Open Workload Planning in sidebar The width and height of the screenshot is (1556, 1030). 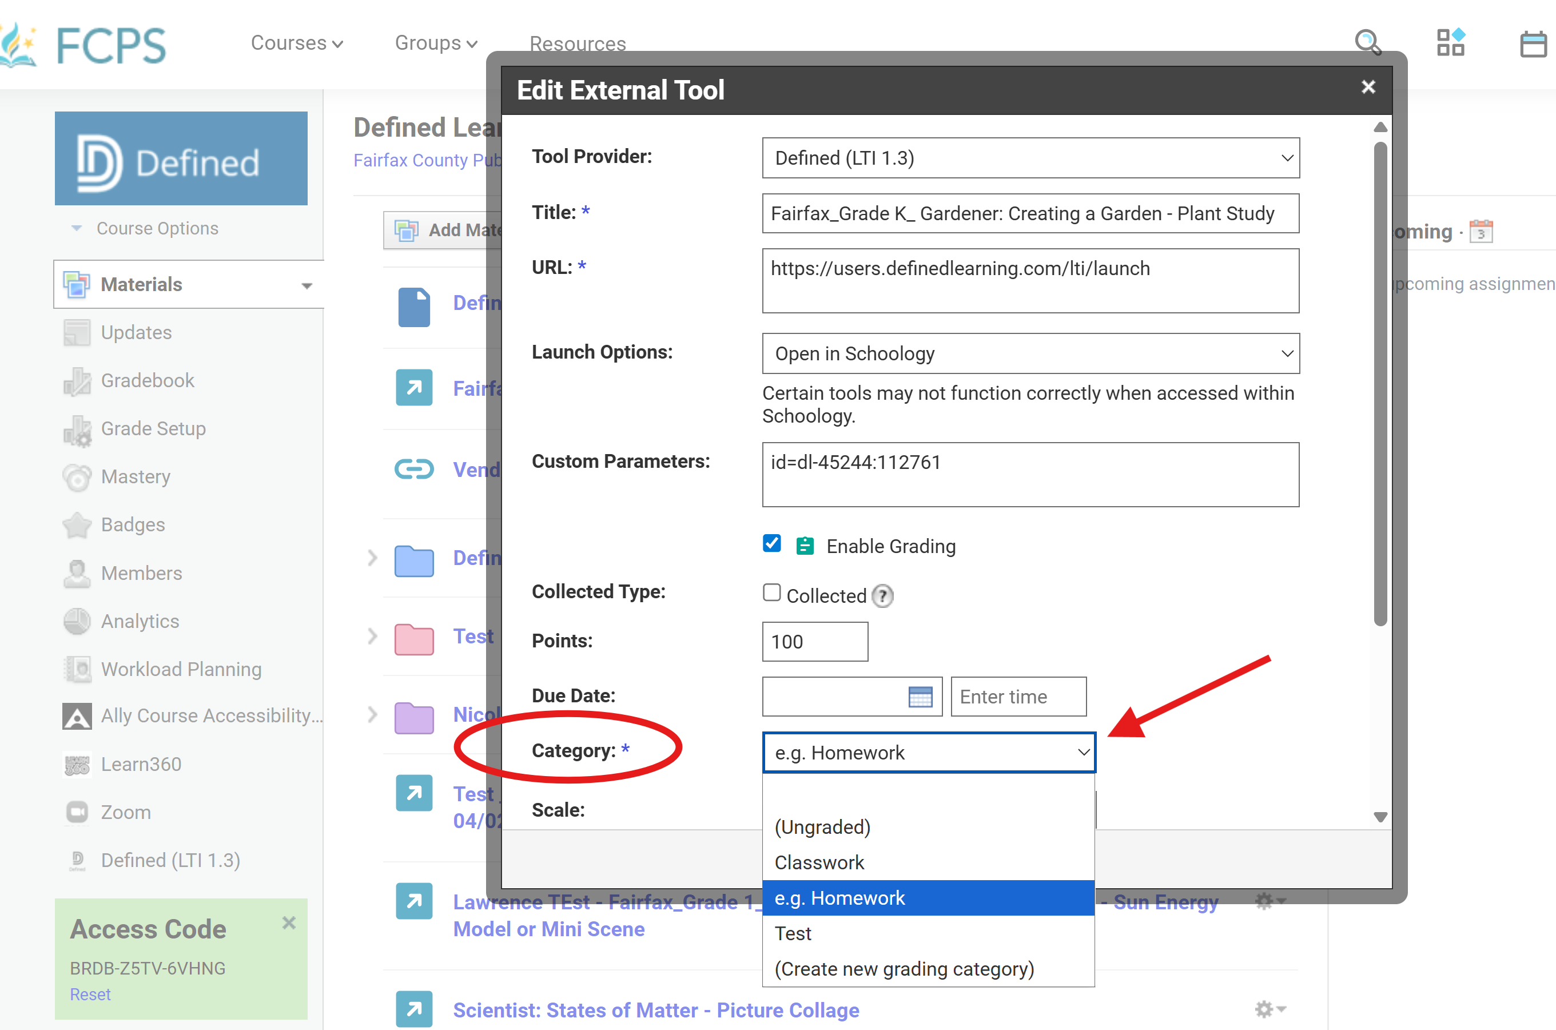click(181, 669)
